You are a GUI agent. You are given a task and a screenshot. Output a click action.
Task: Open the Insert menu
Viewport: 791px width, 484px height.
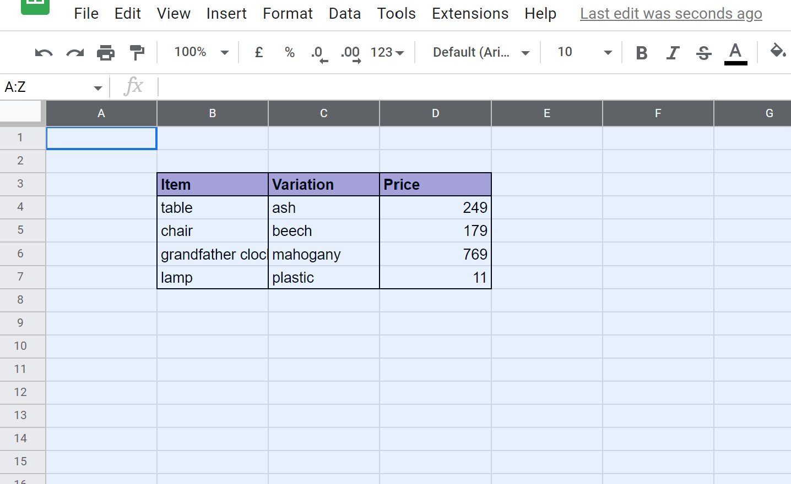(x=226, y=14)
